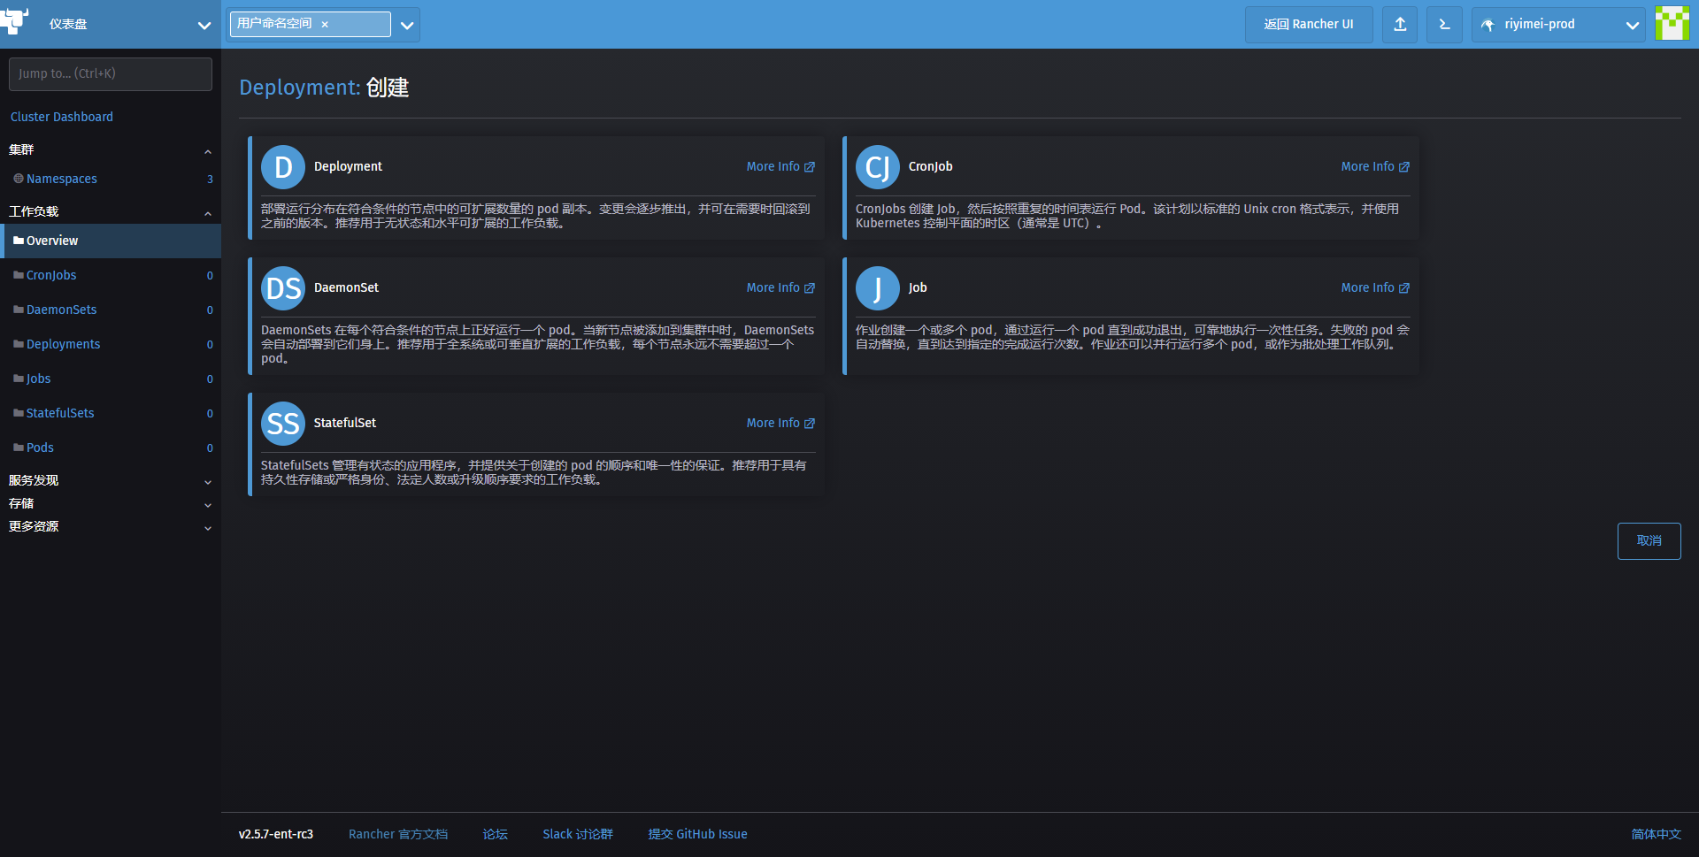Click external link icon on StatefulSet More Info
Image resolution: width=1699 pixels, height=857 pixels.
coord(810,424)
